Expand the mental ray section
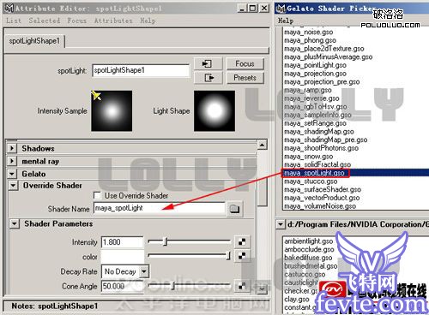This screenshot has height=315, width=429. [x=12, y=161]
